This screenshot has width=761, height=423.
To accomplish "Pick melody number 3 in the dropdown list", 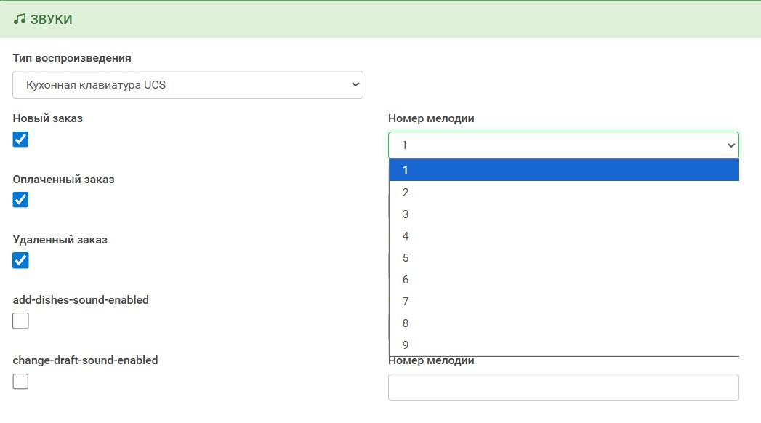I will tap(563, 214).
